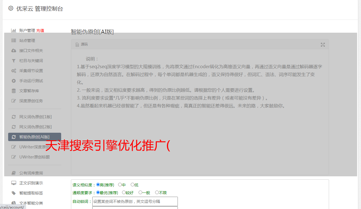The width and height of the screenshot is (361, 209).
Task: Select 低 for 语义相似度
Action: [x=132, y=185]
